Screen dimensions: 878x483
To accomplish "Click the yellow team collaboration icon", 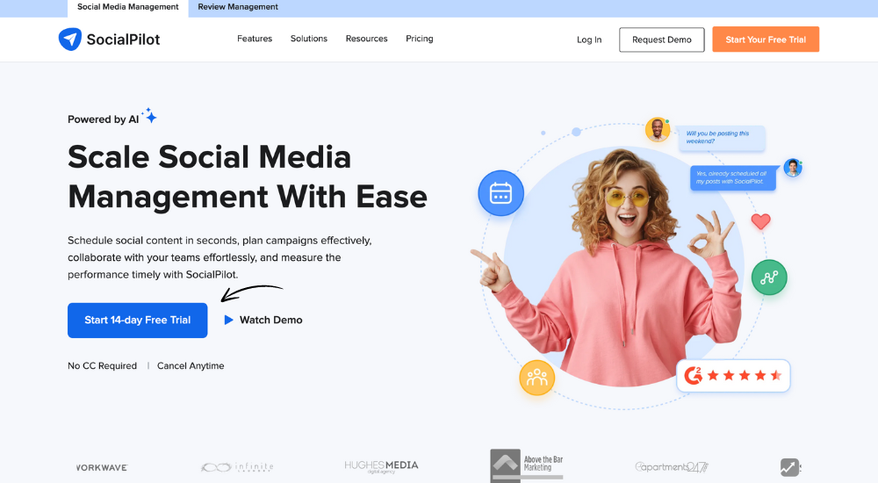I will coord(536,378).
